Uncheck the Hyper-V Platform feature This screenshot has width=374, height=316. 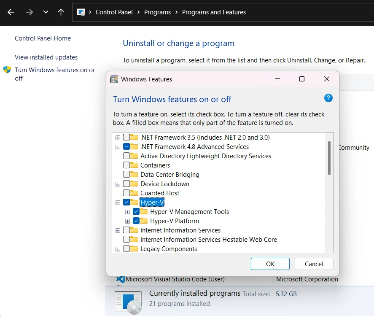coord(136,221)
